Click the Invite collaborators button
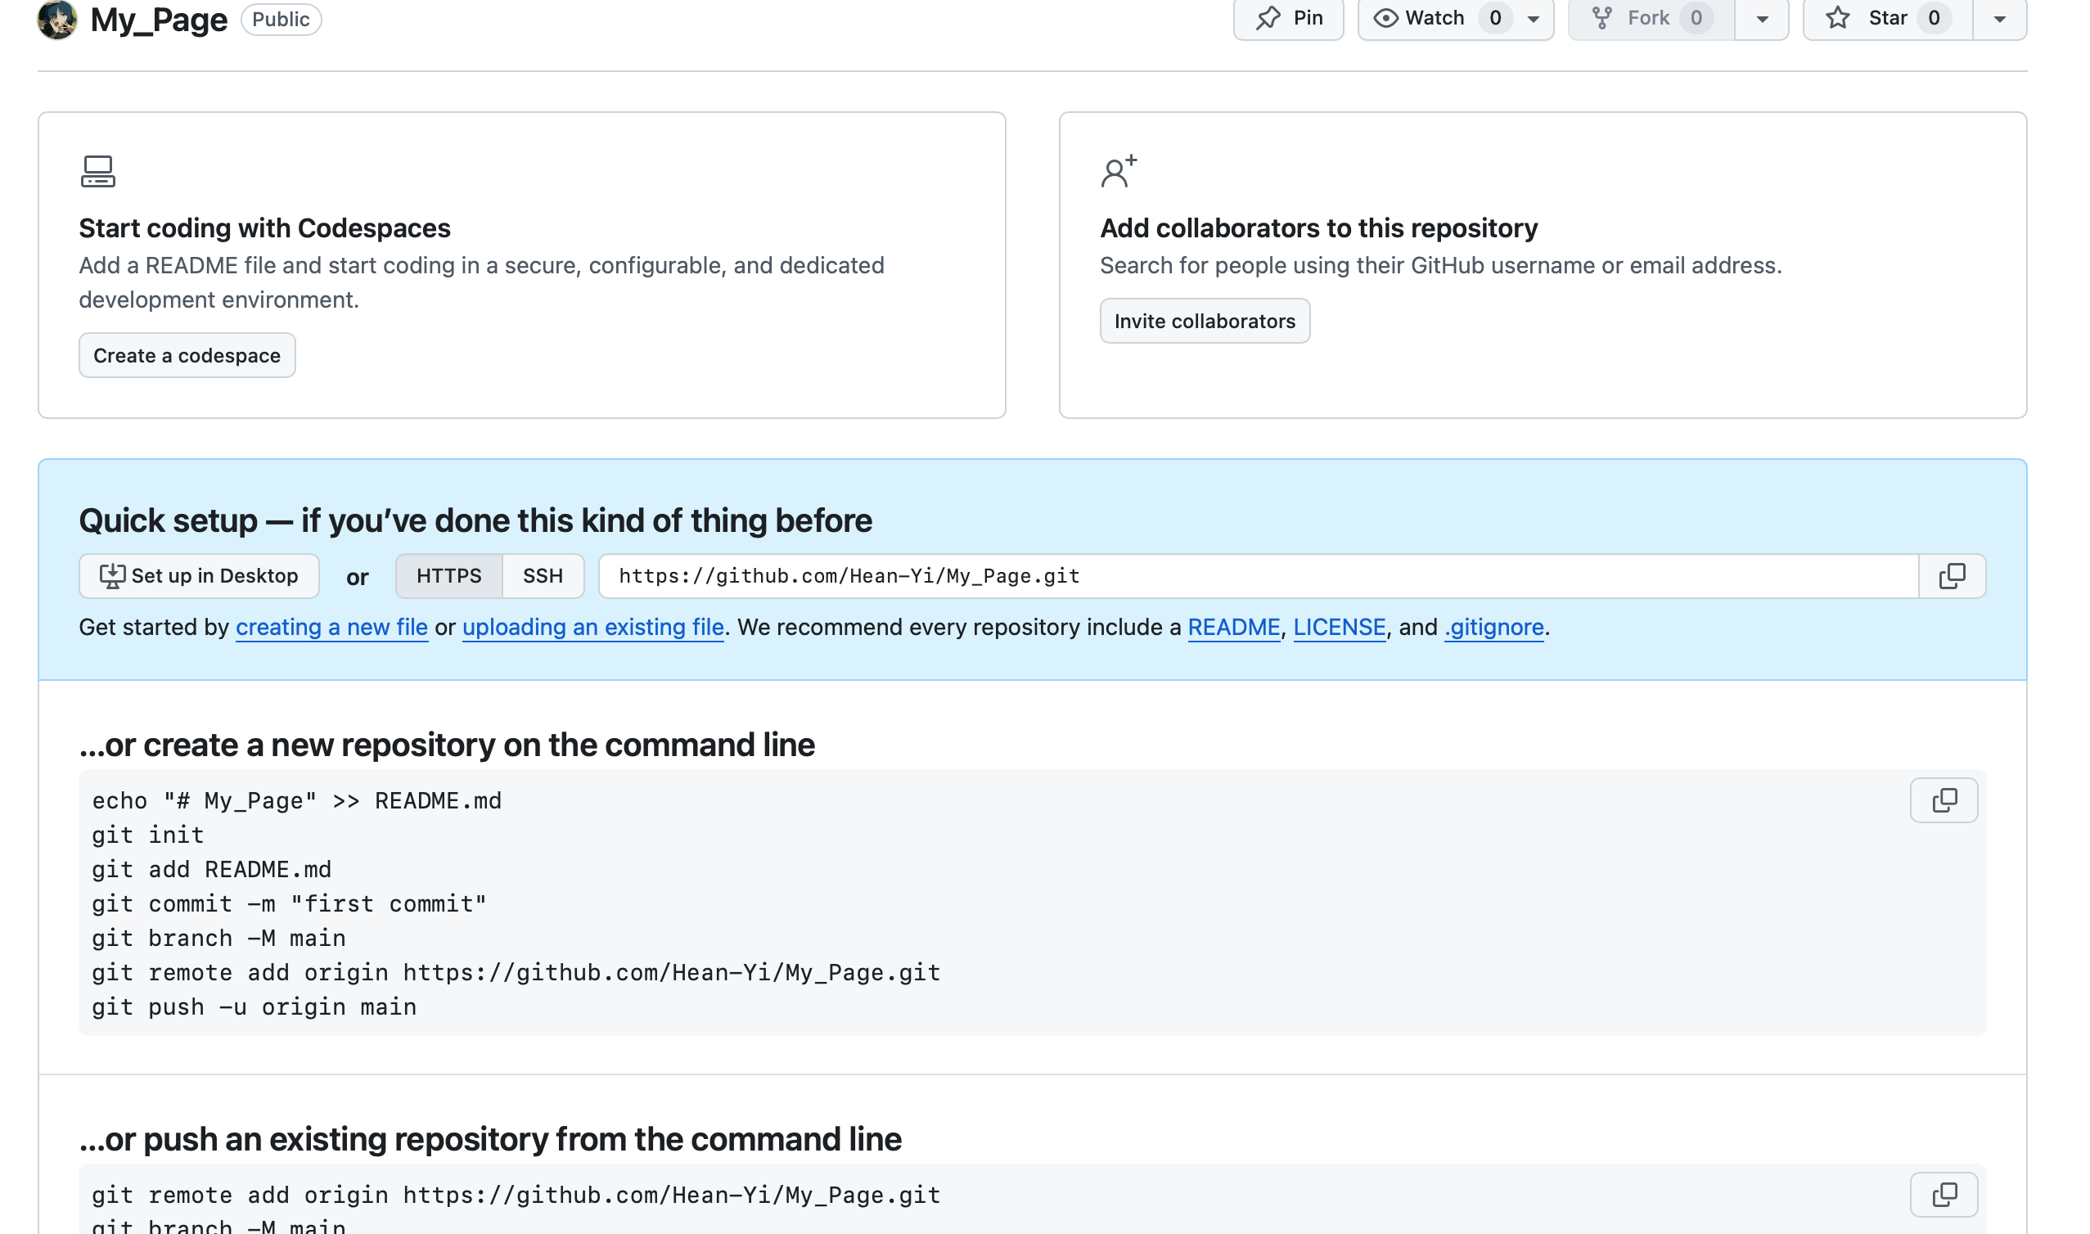The width and height of the screenshot is (2090, 1234). [x=1204, y=321]
